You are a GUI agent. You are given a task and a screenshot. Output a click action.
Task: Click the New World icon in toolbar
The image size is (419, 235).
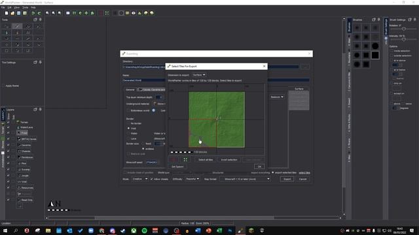pos(7,13)
